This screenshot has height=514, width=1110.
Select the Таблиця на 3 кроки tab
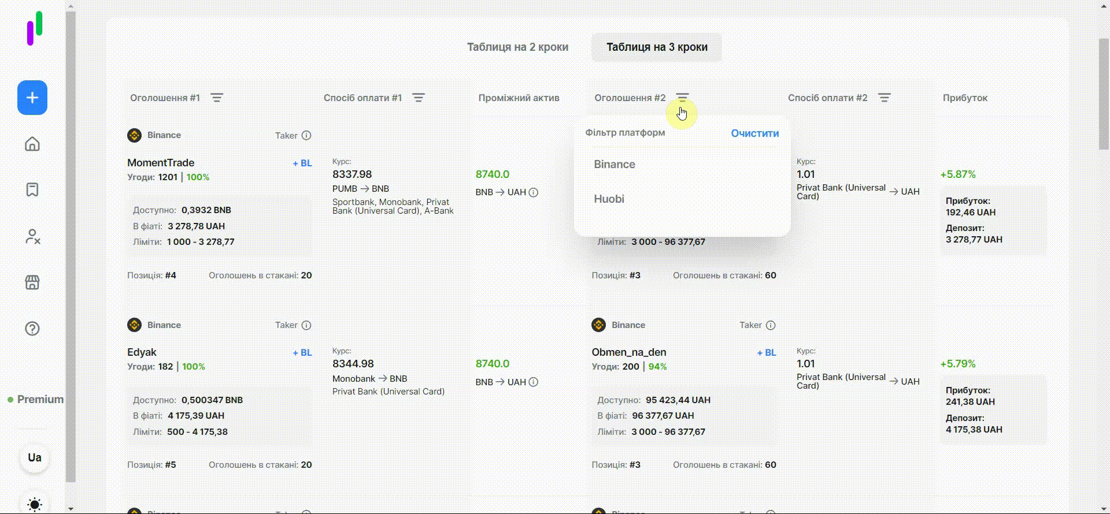[x=657, y=47]
